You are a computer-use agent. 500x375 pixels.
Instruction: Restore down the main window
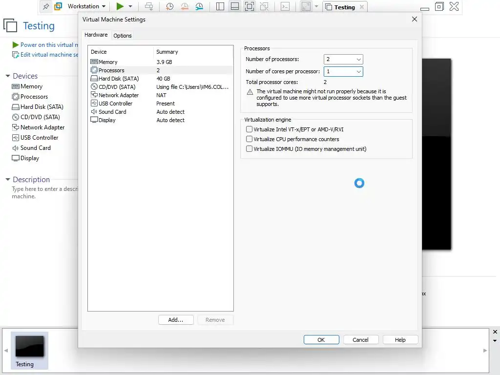439,6
